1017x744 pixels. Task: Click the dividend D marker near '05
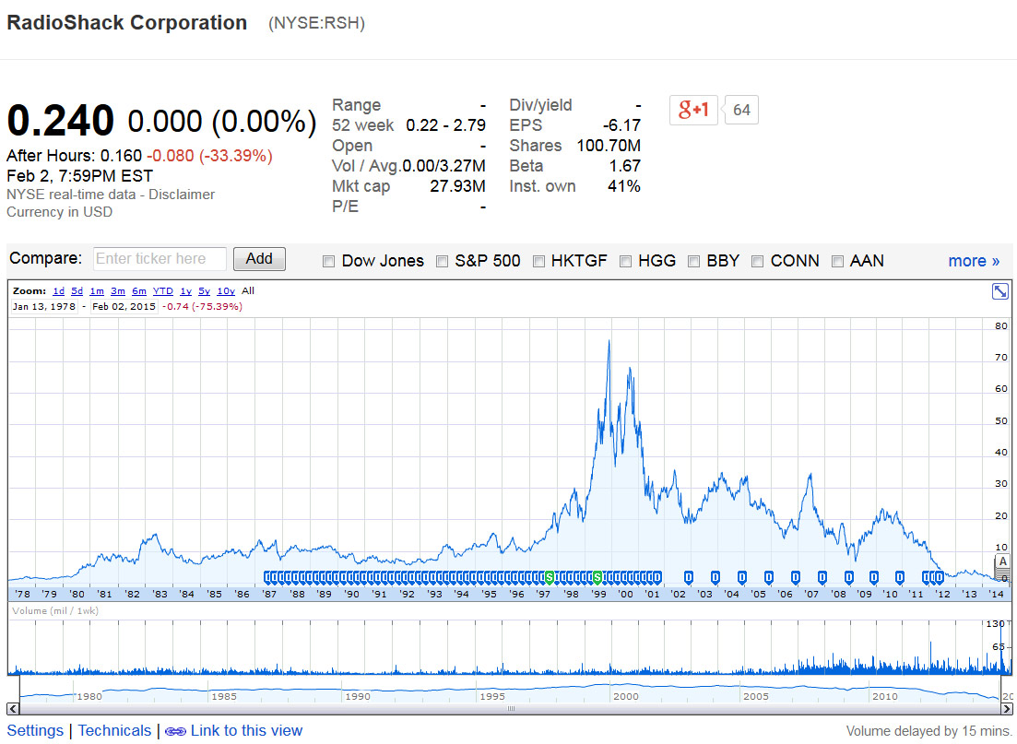click(769, 576)
